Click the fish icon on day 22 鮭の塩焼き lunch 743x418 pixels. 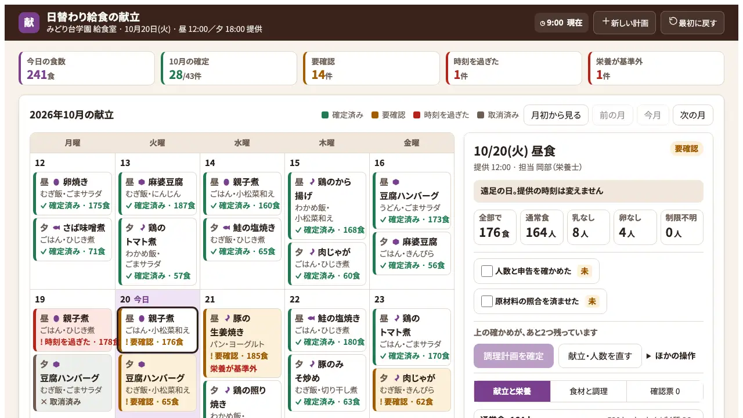tap(311, 318)
